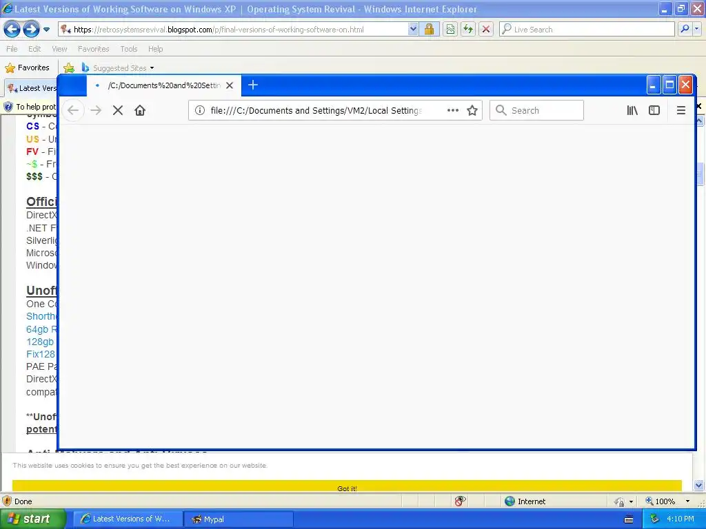This screenshot has width=706, height=529.
Task: Click on-screen keyboard tray icon
Action: pyautogui.click(x=629, y=519)
